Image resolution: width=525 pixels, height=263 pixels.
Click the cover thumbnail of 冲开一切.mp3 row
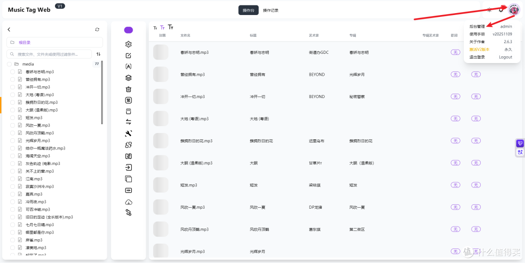[161, 96]
